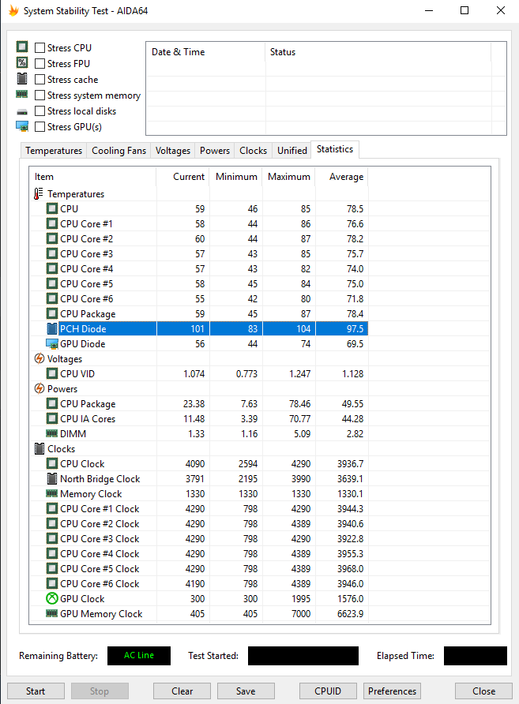The image size is (519, 704).
Task: Go to the Clocks tab
Action: pos(253,151)
